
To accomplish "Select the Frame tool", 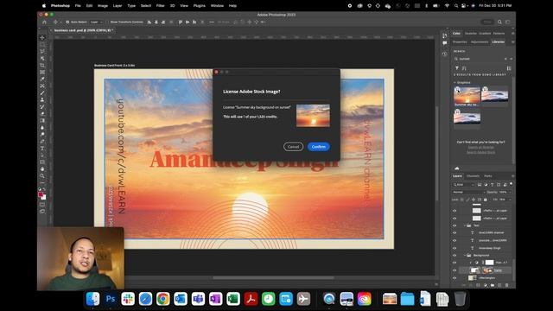I will (x=42, y=73).
